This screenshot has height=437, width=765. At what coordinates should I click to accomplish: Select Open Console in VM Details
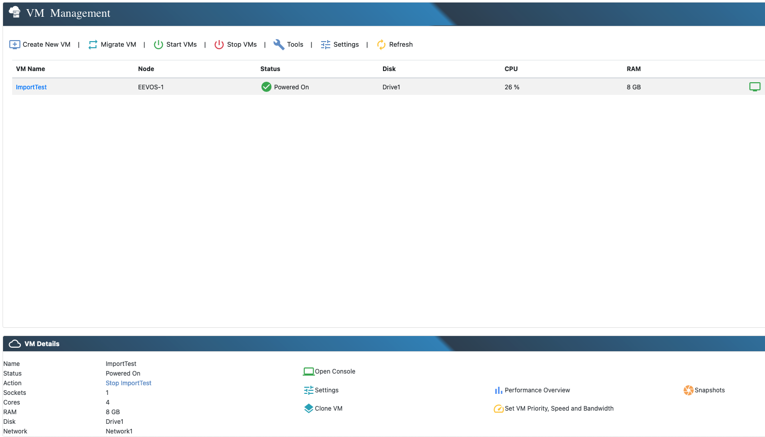click(335, 372)
